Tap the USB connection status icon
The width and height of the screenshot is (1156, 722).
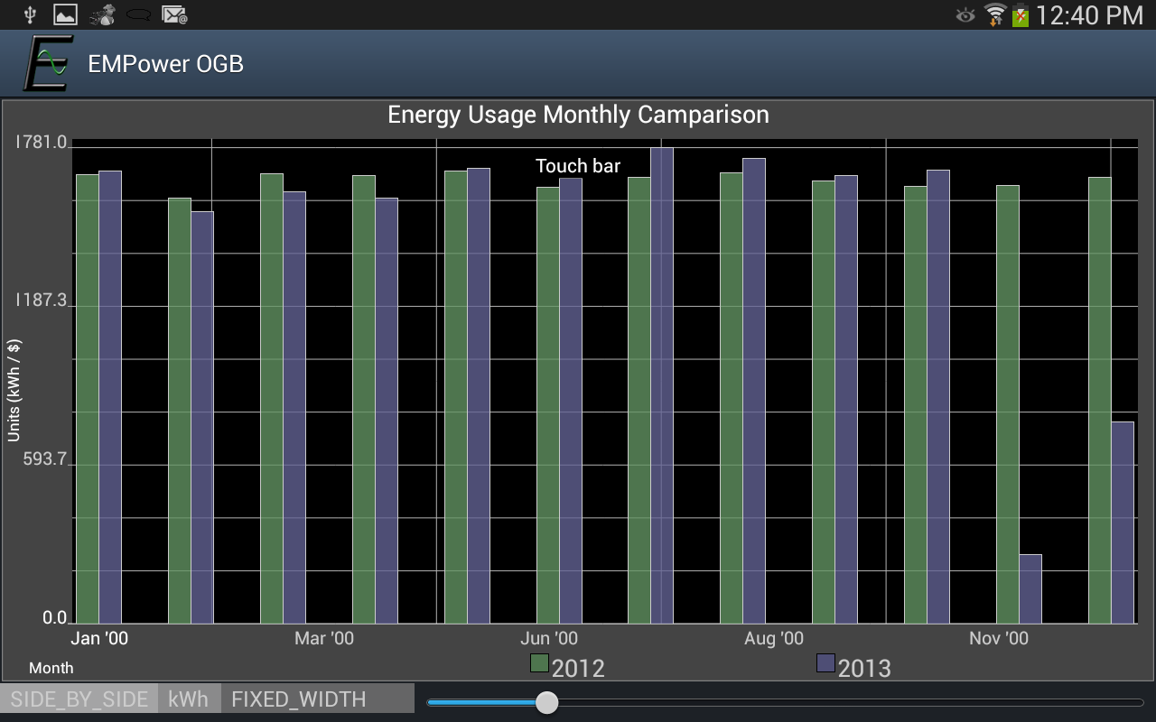[30, 14]
